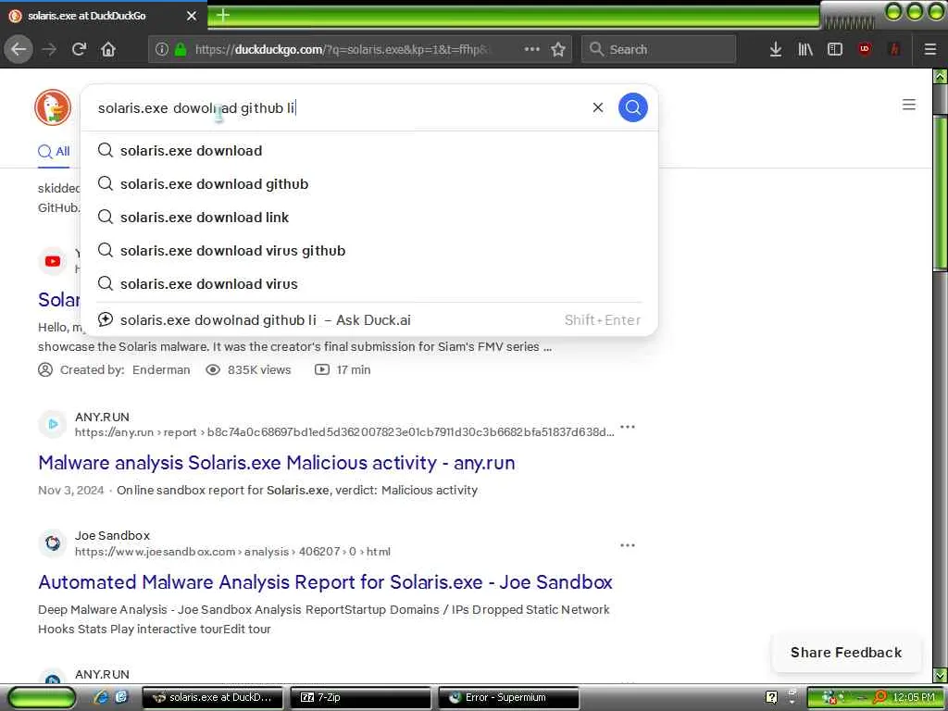Image resolution: width=948 pixels, height=711 pixels.
Task: Open options dots for ANY.RUN result
Action: [x=628, y=427]
